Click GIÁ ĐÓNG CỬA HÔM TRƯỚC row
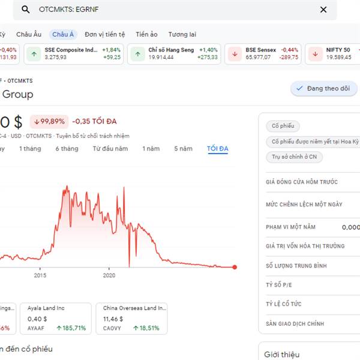This screenshot has width=360, height=360. pos(313,182)
